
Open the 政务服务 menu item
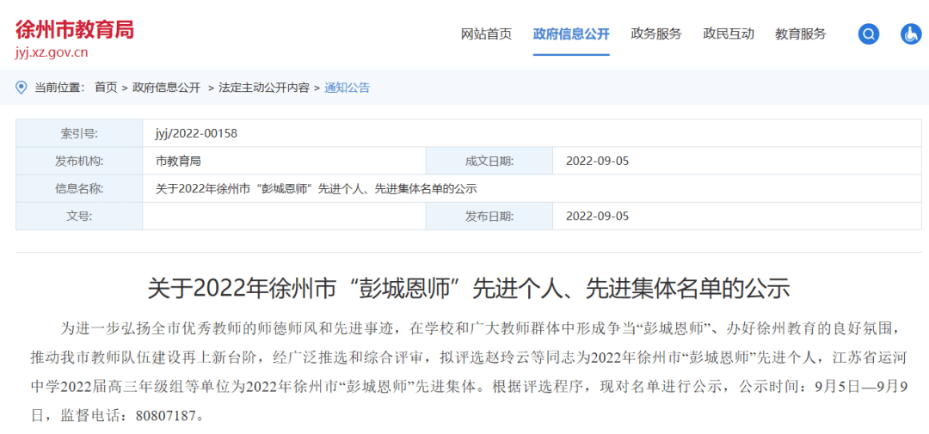[656, 34]
